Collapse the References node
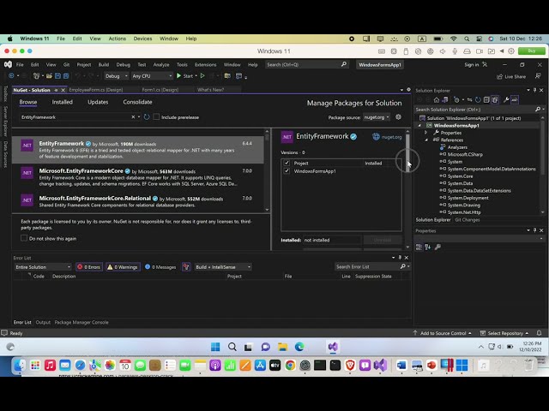The width and height of the screenshot is (549, 411). pyautogui.click(x=426, y=140)
